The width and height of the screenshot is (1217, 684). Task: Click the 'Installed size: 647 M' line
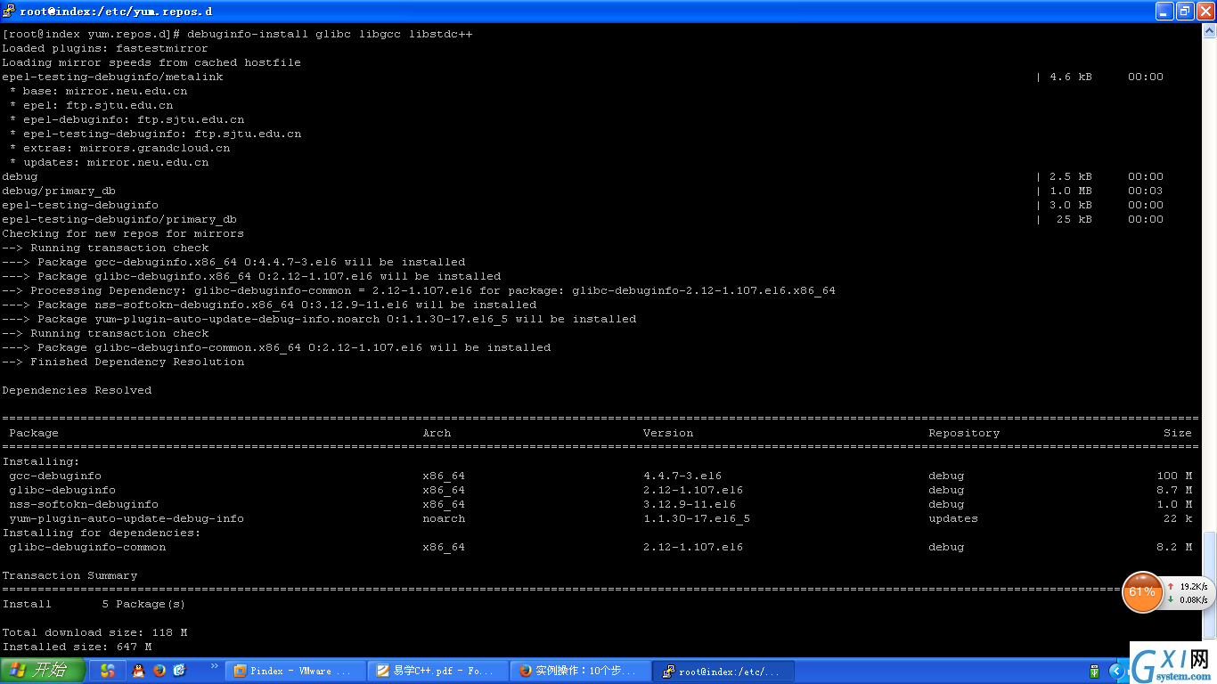coord(77,647)
